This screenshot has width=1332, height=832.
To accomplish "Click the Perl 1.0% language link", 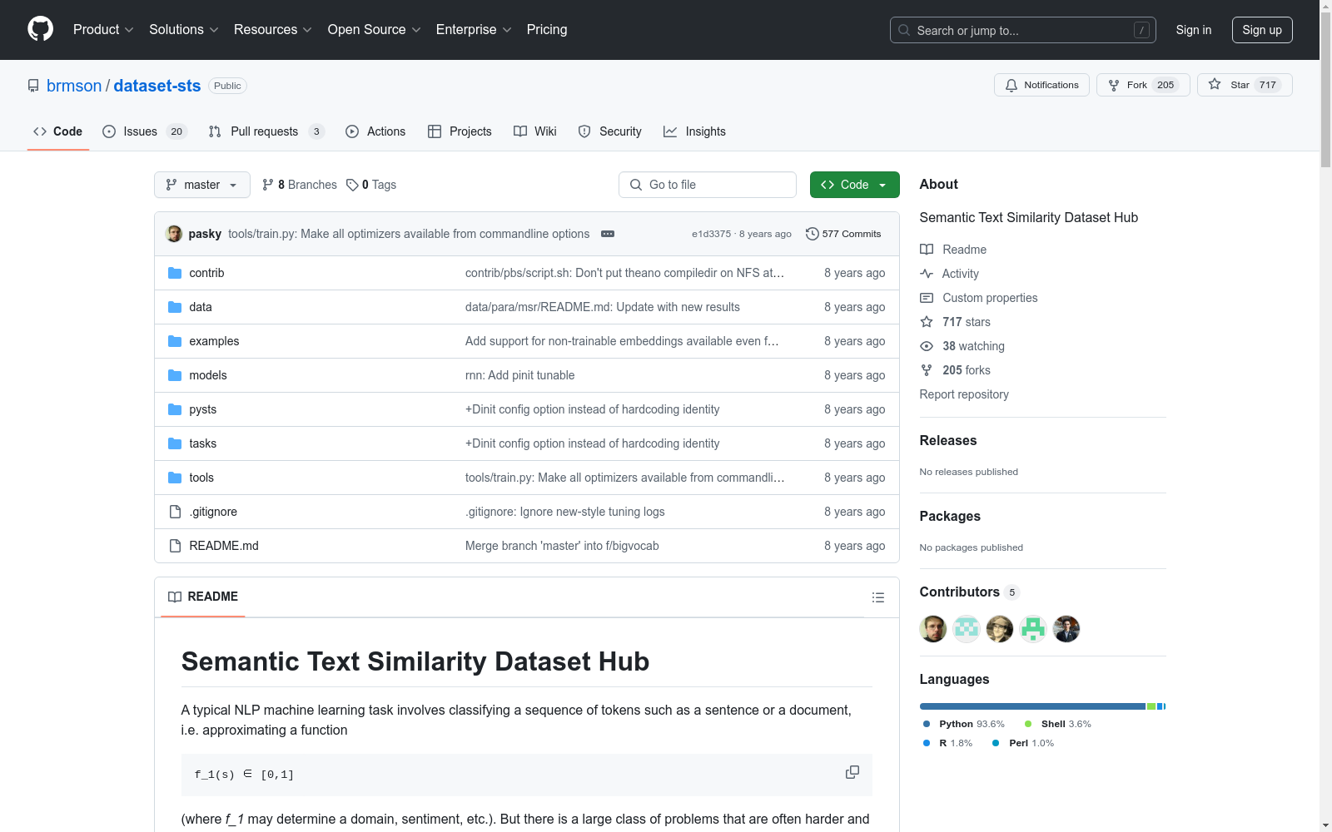I will [x=1023, y=743].
